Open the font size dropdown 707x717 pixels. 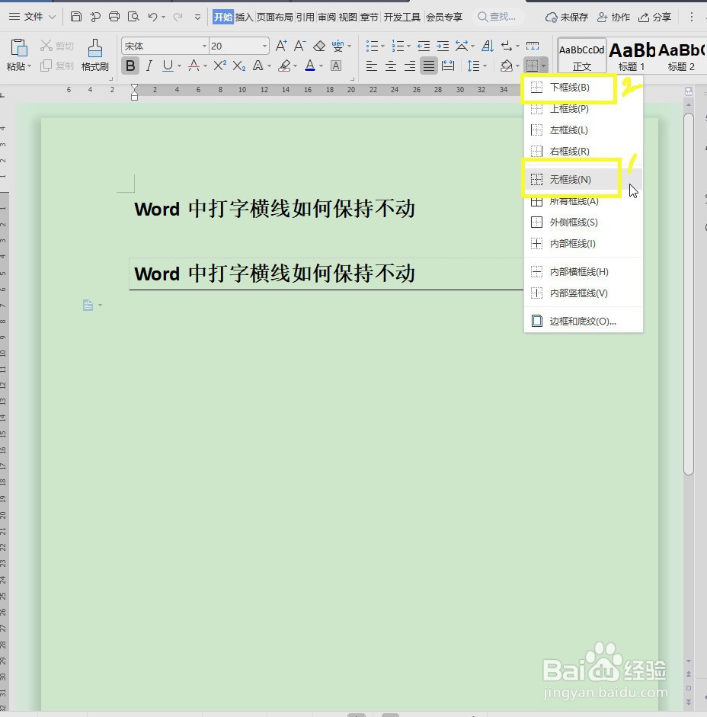tap(264, 46)
